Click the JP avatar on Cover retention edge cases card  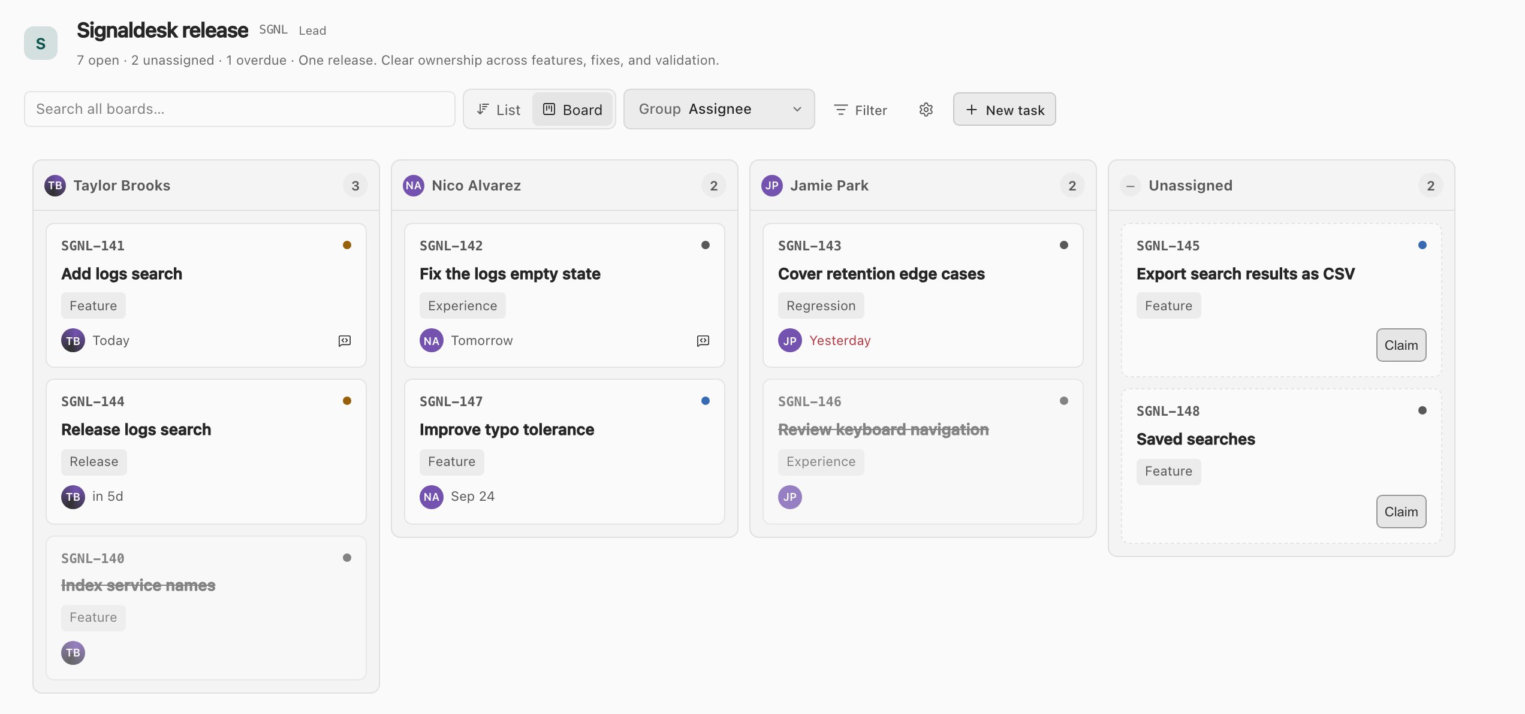[x=790, y=341]
